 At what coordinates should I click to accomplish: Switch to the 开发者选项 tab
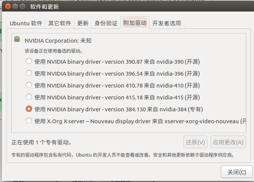167,23
